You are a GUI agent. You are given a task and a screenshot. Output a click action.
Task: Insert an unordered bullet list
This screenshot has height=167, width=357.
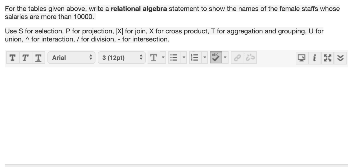coord(174,58)
